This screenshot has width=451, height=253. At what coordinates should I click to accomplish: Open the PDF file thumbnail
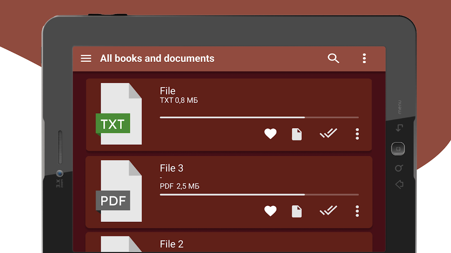point(119,191)
